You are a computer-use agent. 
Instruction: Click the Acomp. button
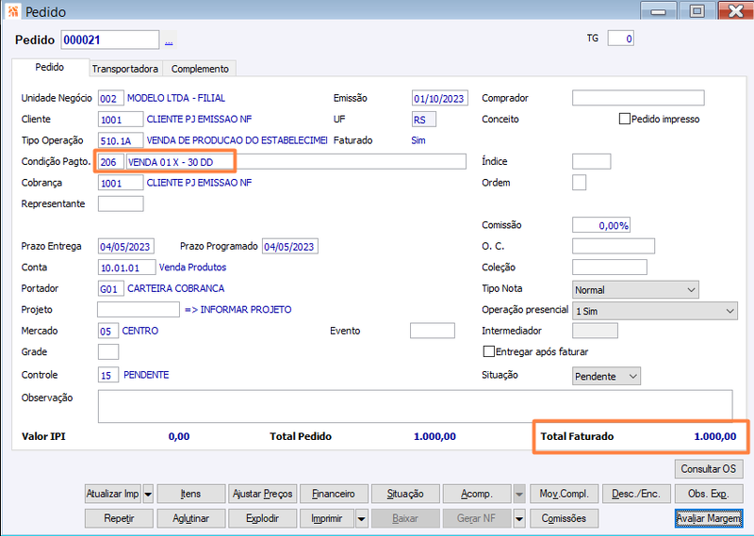click(477, 494)
